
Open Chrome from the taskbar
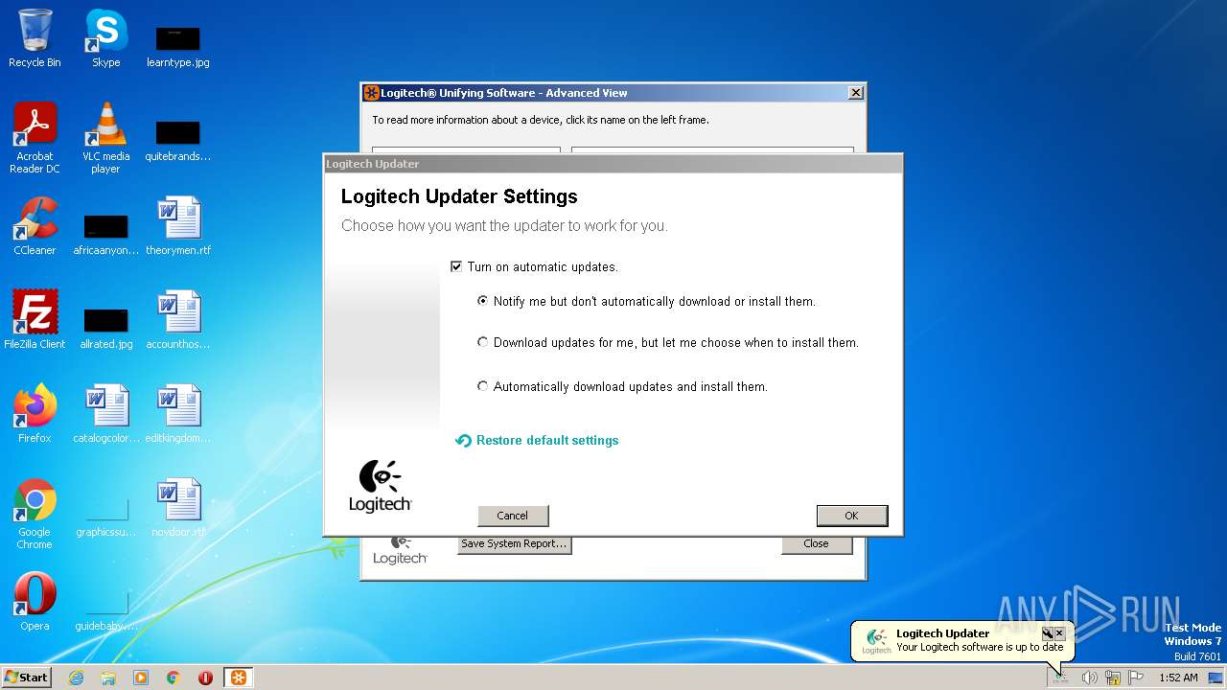click(173, 678)
